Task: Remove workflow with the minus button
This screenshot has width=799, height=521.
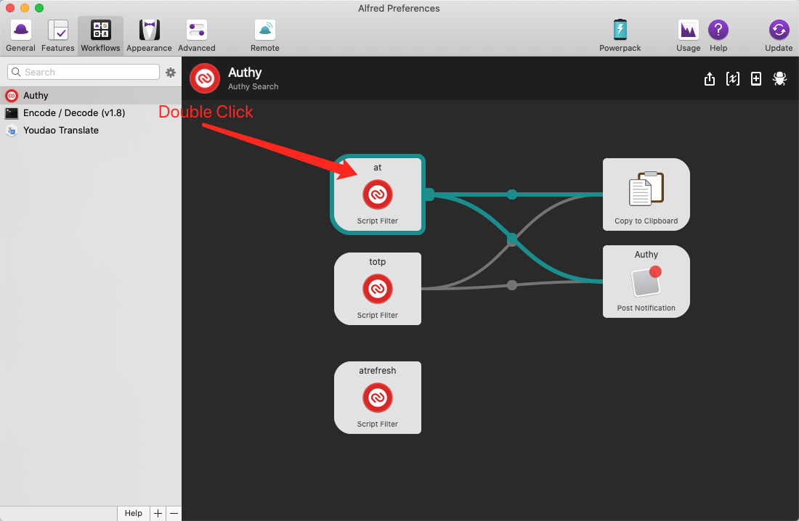Action: tap(174, 513)
